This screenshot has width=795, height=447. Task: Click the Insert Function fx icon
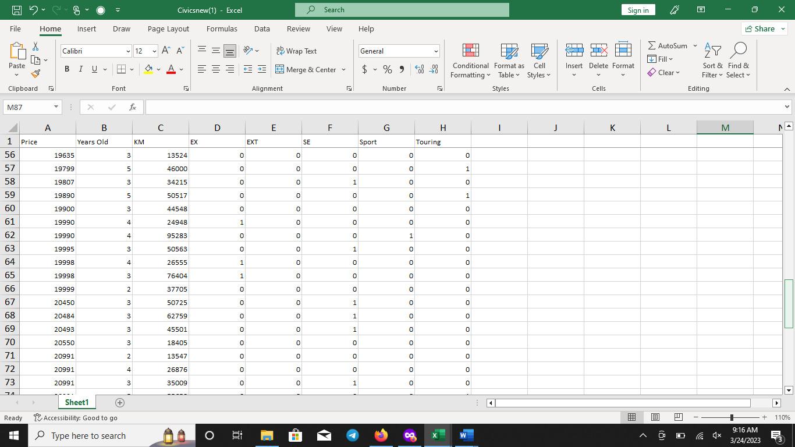click(133, 107)
